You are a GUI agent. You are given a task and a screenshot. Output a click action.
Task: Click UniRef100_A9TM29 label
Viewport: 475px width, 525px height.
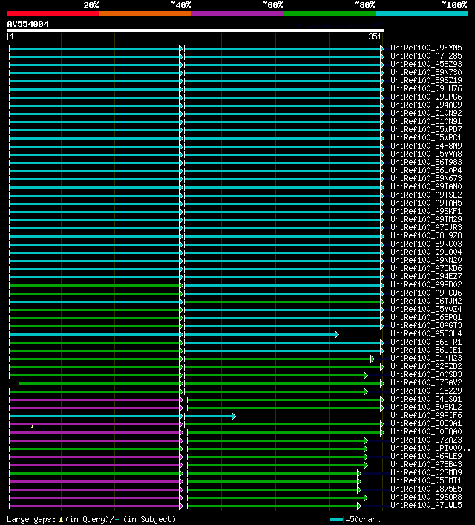click(426, 219)
